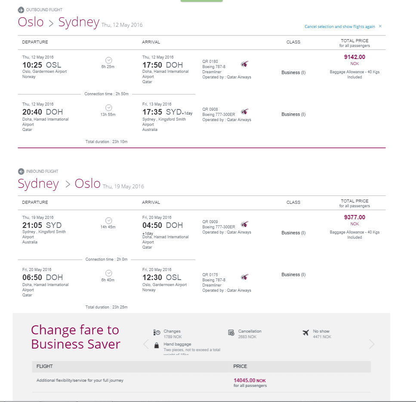Click the clock icon above 14h 45m duration
The image size is (416, 402).
(108, 221)
